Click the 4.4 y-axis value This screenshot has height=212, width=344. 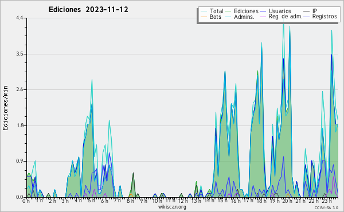(x=19, y=18)
